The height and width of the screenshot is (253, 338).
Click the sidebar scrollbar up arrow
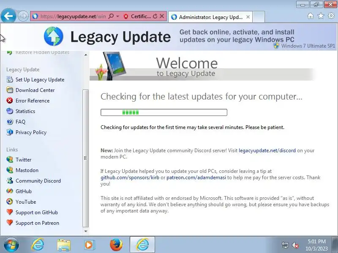click(x=86, y=55)
